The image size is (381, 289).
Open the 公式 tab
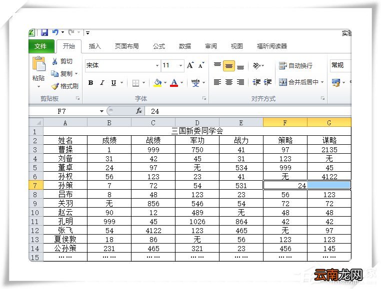[x=159, y=46]
